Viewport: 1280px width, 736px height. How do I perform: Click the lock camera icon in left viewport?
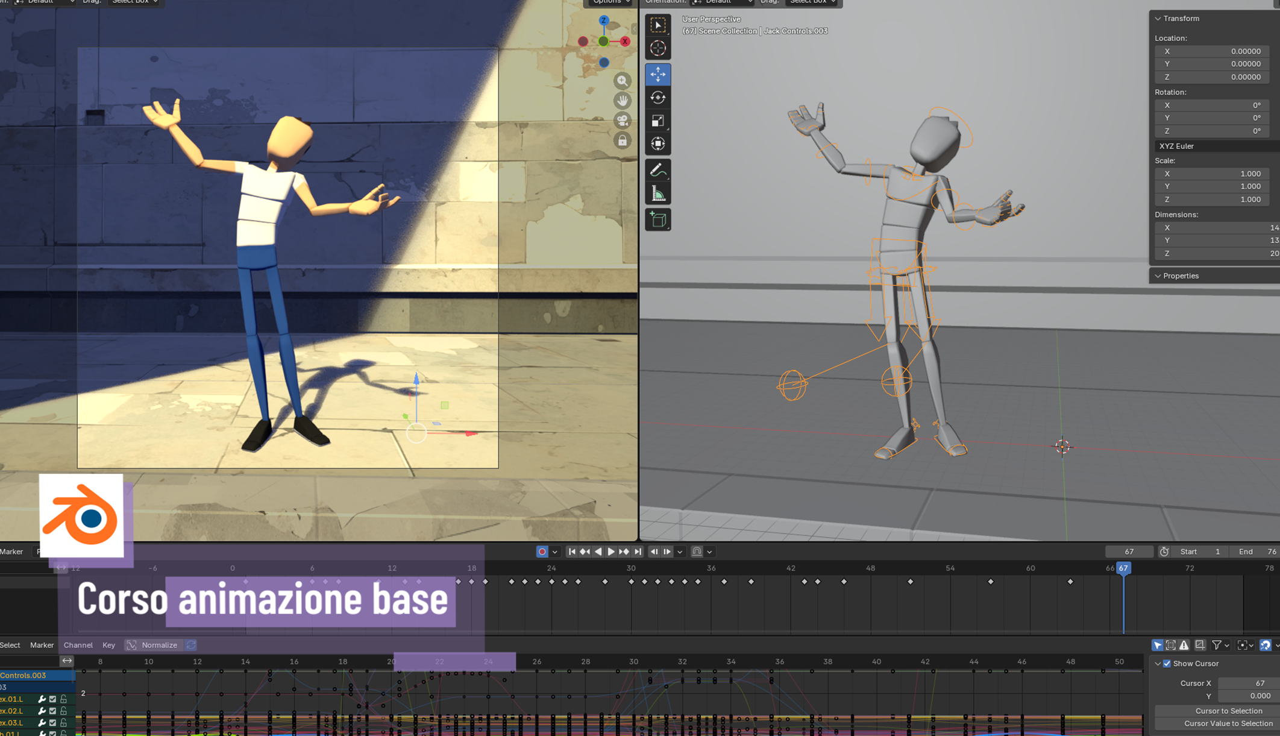pyautogui.click(x=623, y=140)
